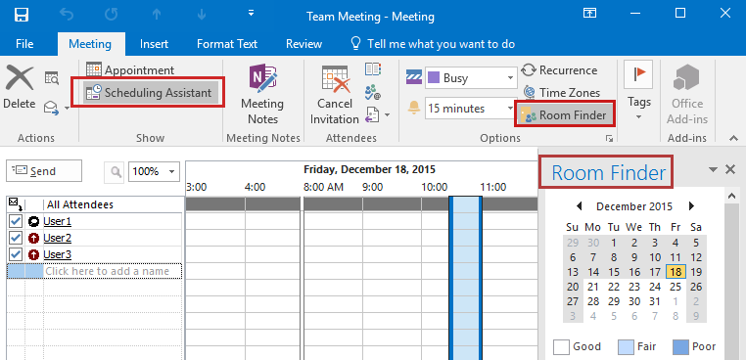
Task: Go to the next month in Room Finder calendar
Action: (x=691, y=206)
